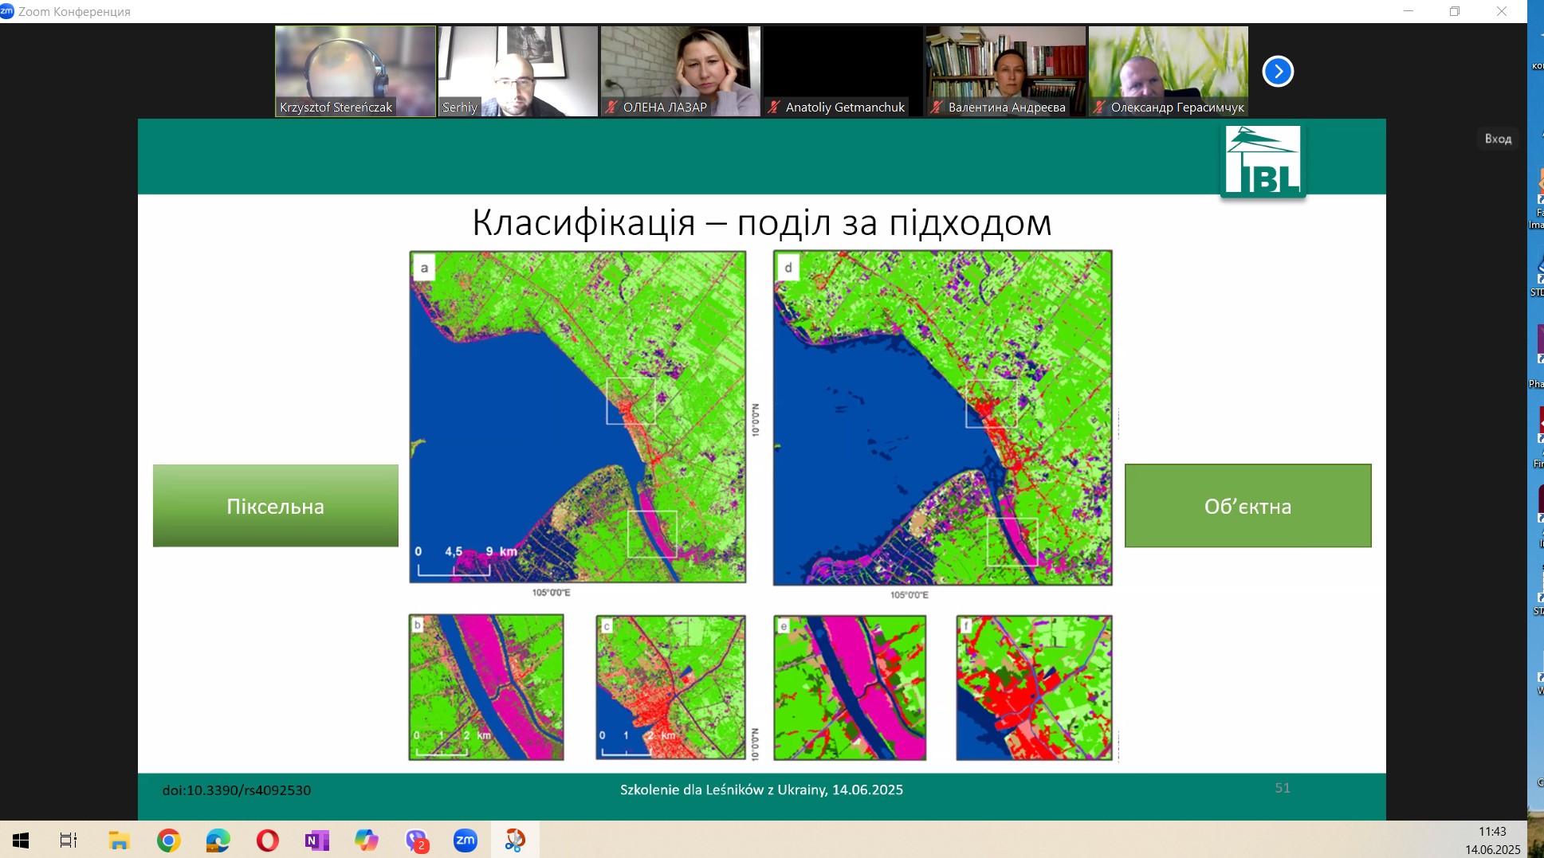Select Олександр Герасимчук's video tile
Image resolution: width=1544 pixels, height=858 pixels.
pos(1168,71)
